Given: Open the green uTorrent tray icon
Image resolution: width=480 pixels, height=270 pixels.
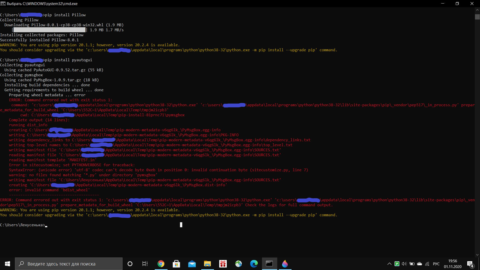Looking at the screenshot, I should (397, 264).
